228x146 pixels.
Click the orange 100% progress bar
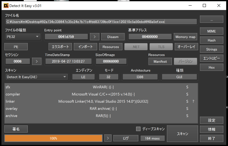53,138
